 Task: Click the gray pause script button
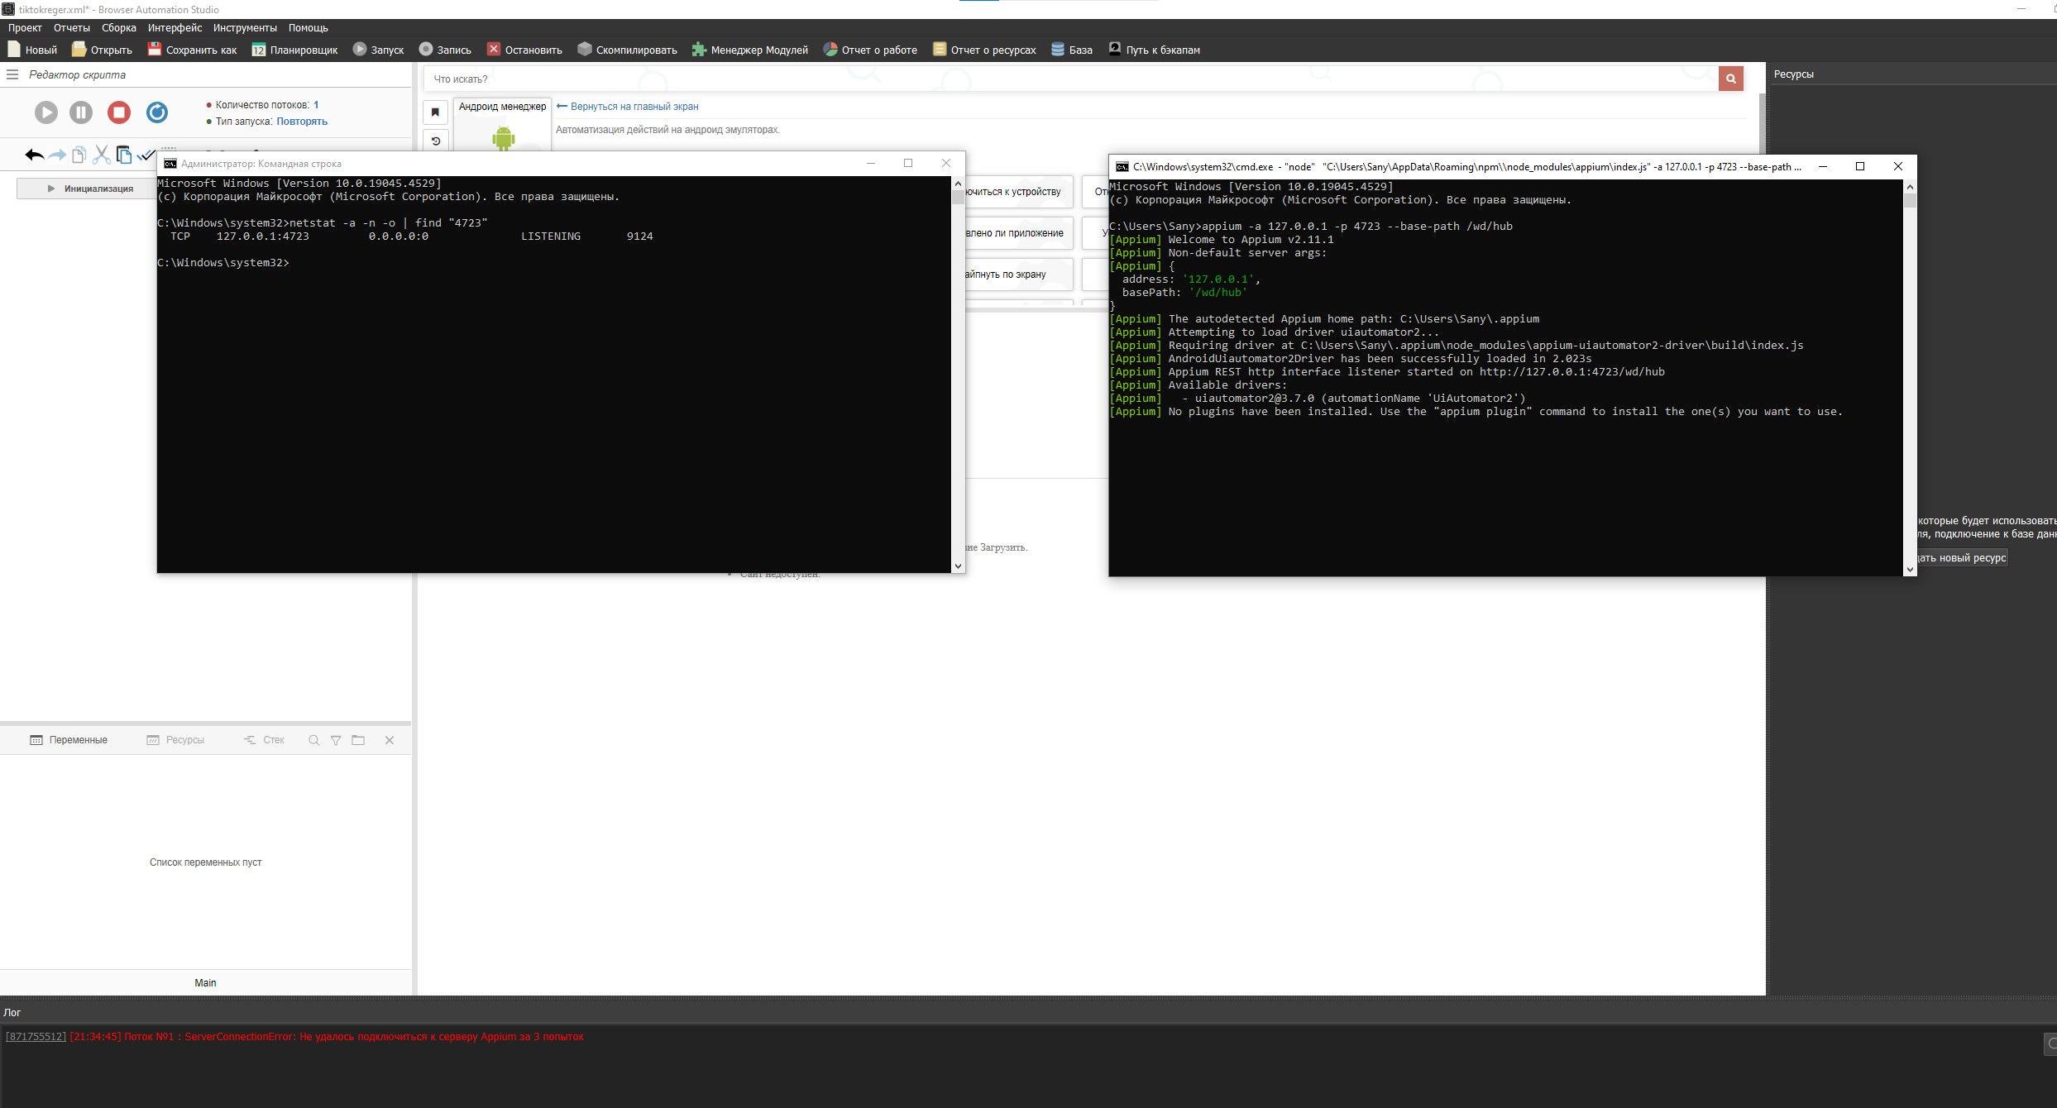point(81,112)
